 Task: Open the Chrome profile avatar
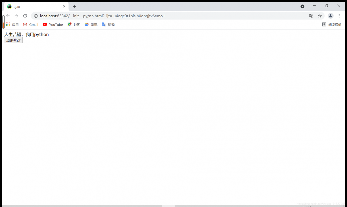pos(331,16)
